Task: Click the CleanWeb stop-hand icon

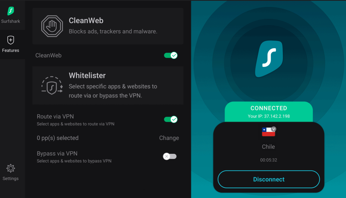Action: pyautogui.click(x=52, y=26)
